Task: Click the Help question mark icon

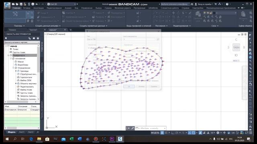Action: tap(227, 4)
